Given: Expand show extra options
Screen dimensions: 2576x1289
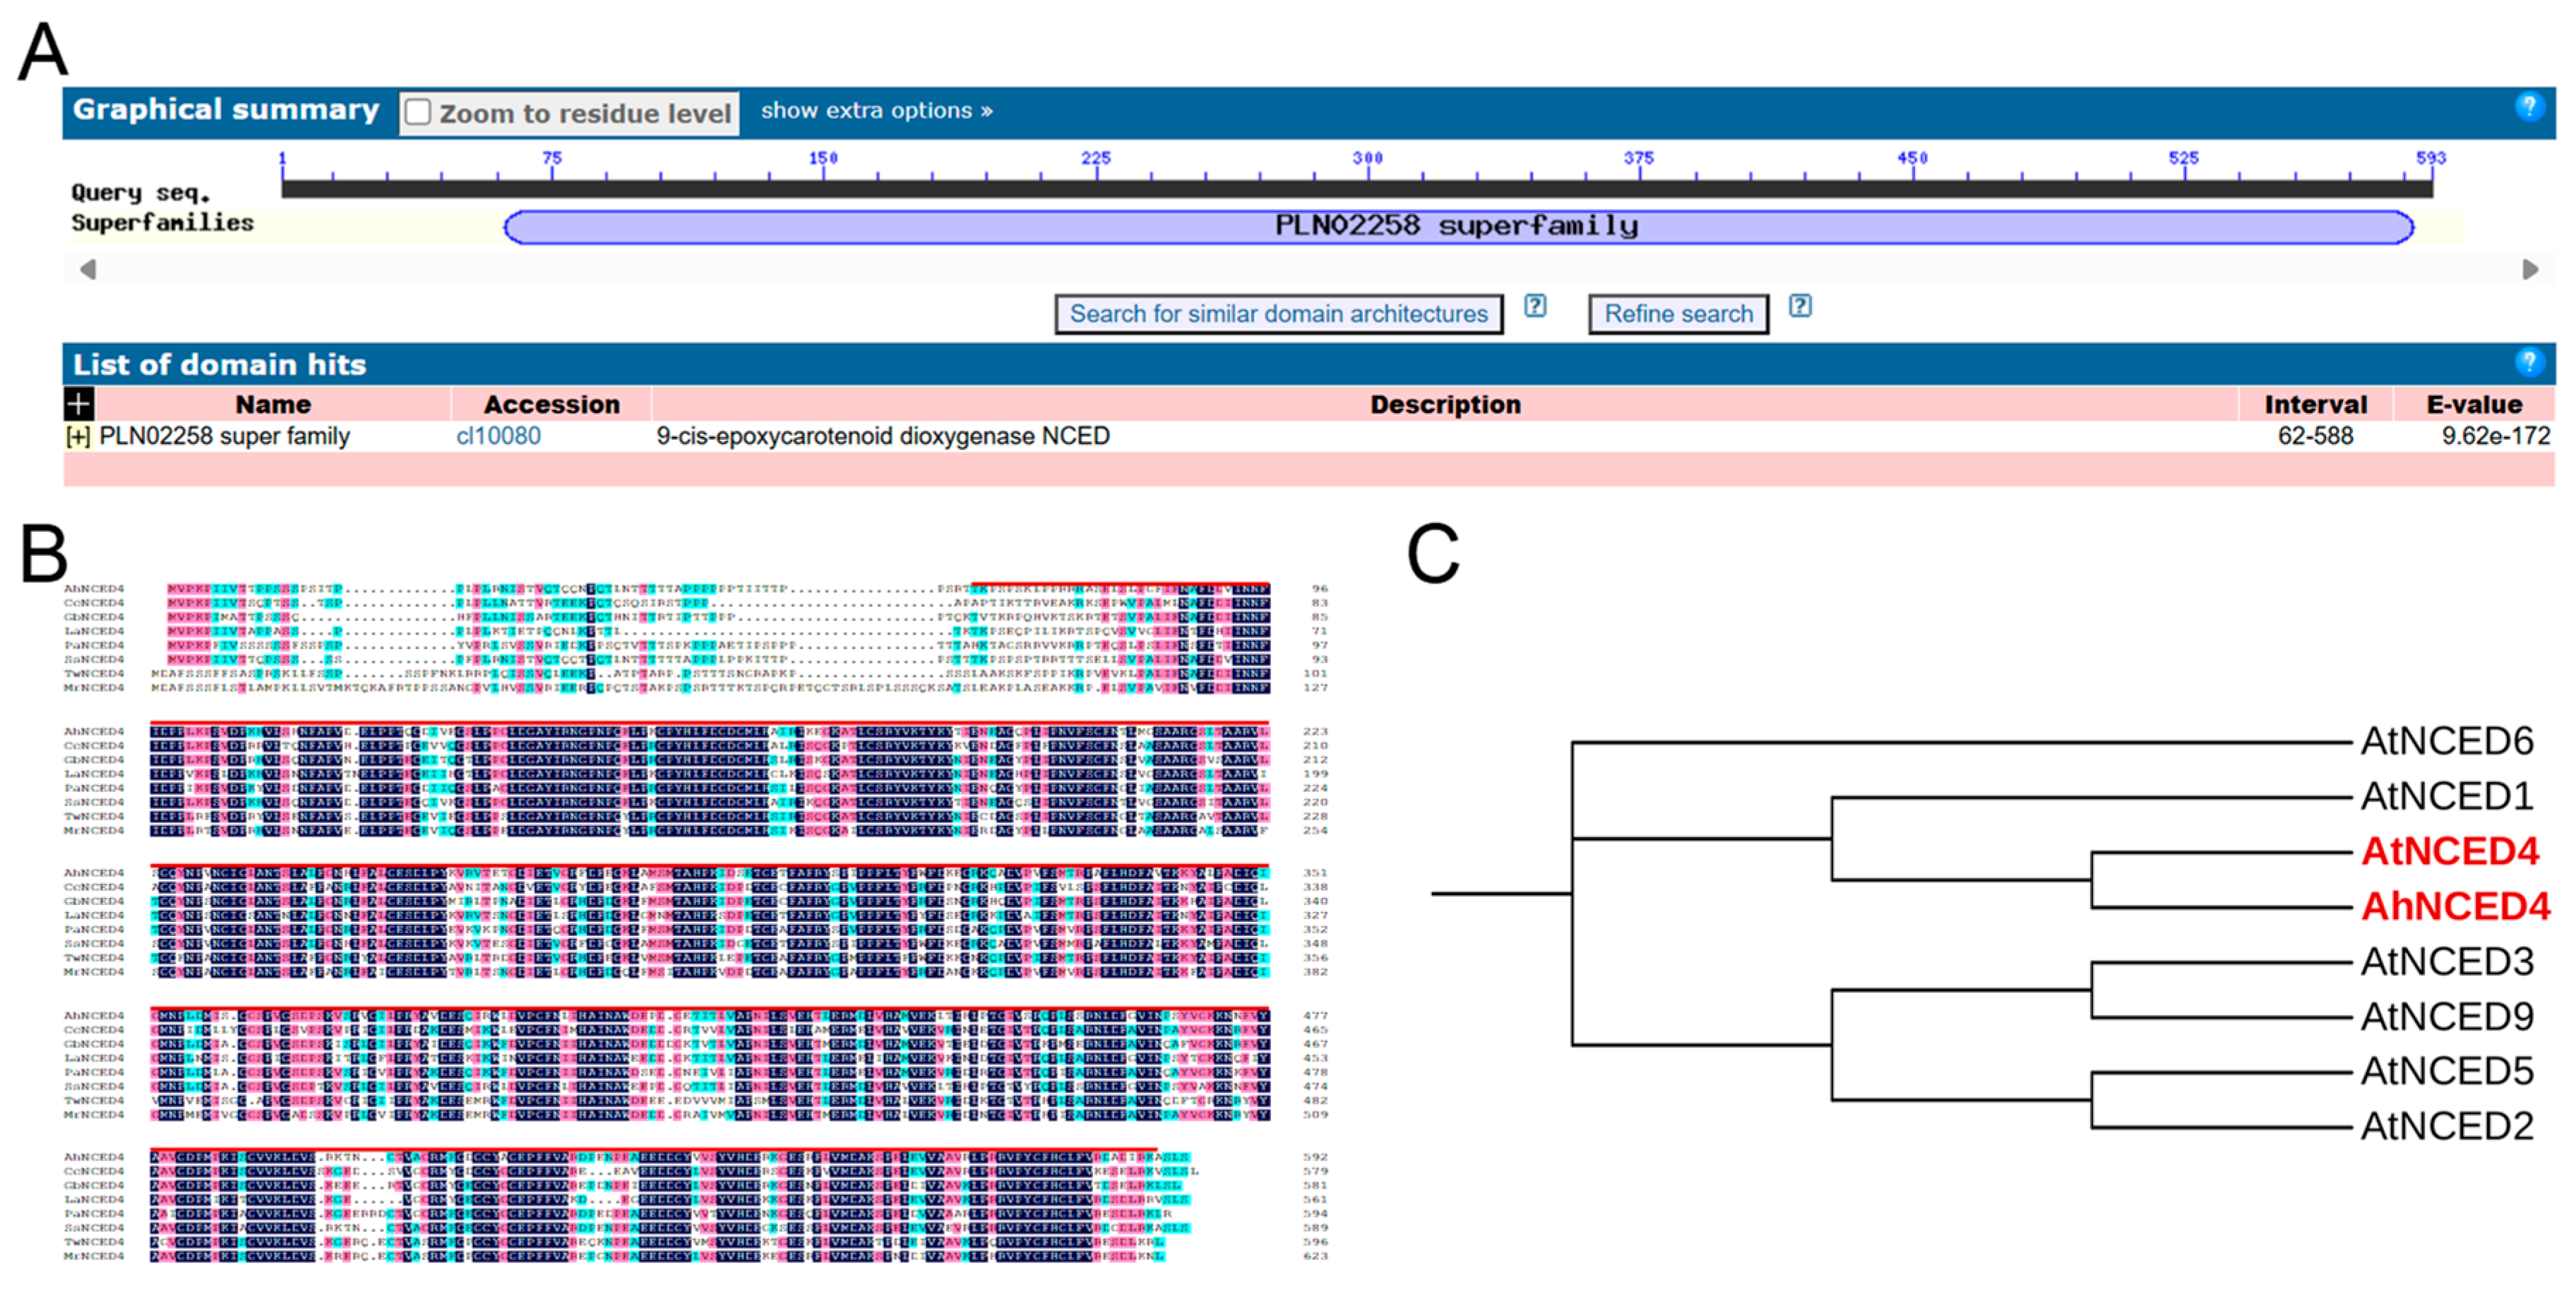Looking at the screenshot, I should pos(876,110).
